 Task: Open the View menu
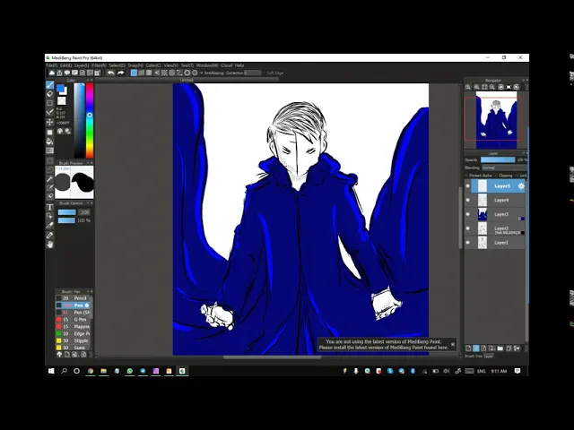(x=171, y=65)
